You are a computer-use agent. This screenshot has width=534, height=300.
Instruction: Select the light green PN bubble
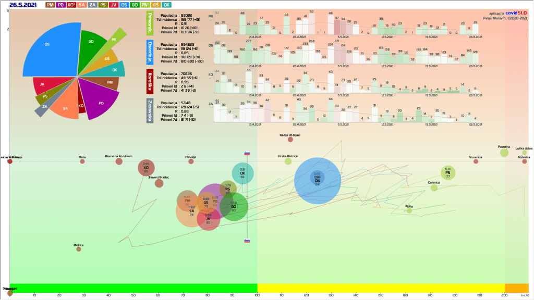point(447,172)
